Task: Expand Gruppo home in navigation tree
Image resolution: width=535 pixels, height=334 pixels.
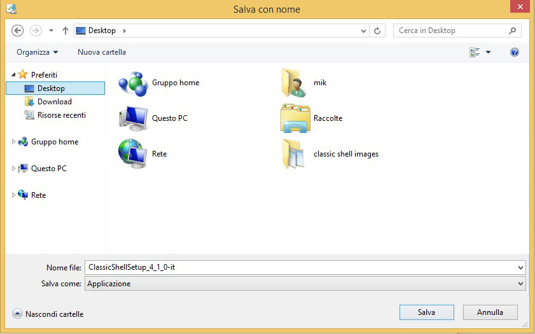Action: point(13,141)
